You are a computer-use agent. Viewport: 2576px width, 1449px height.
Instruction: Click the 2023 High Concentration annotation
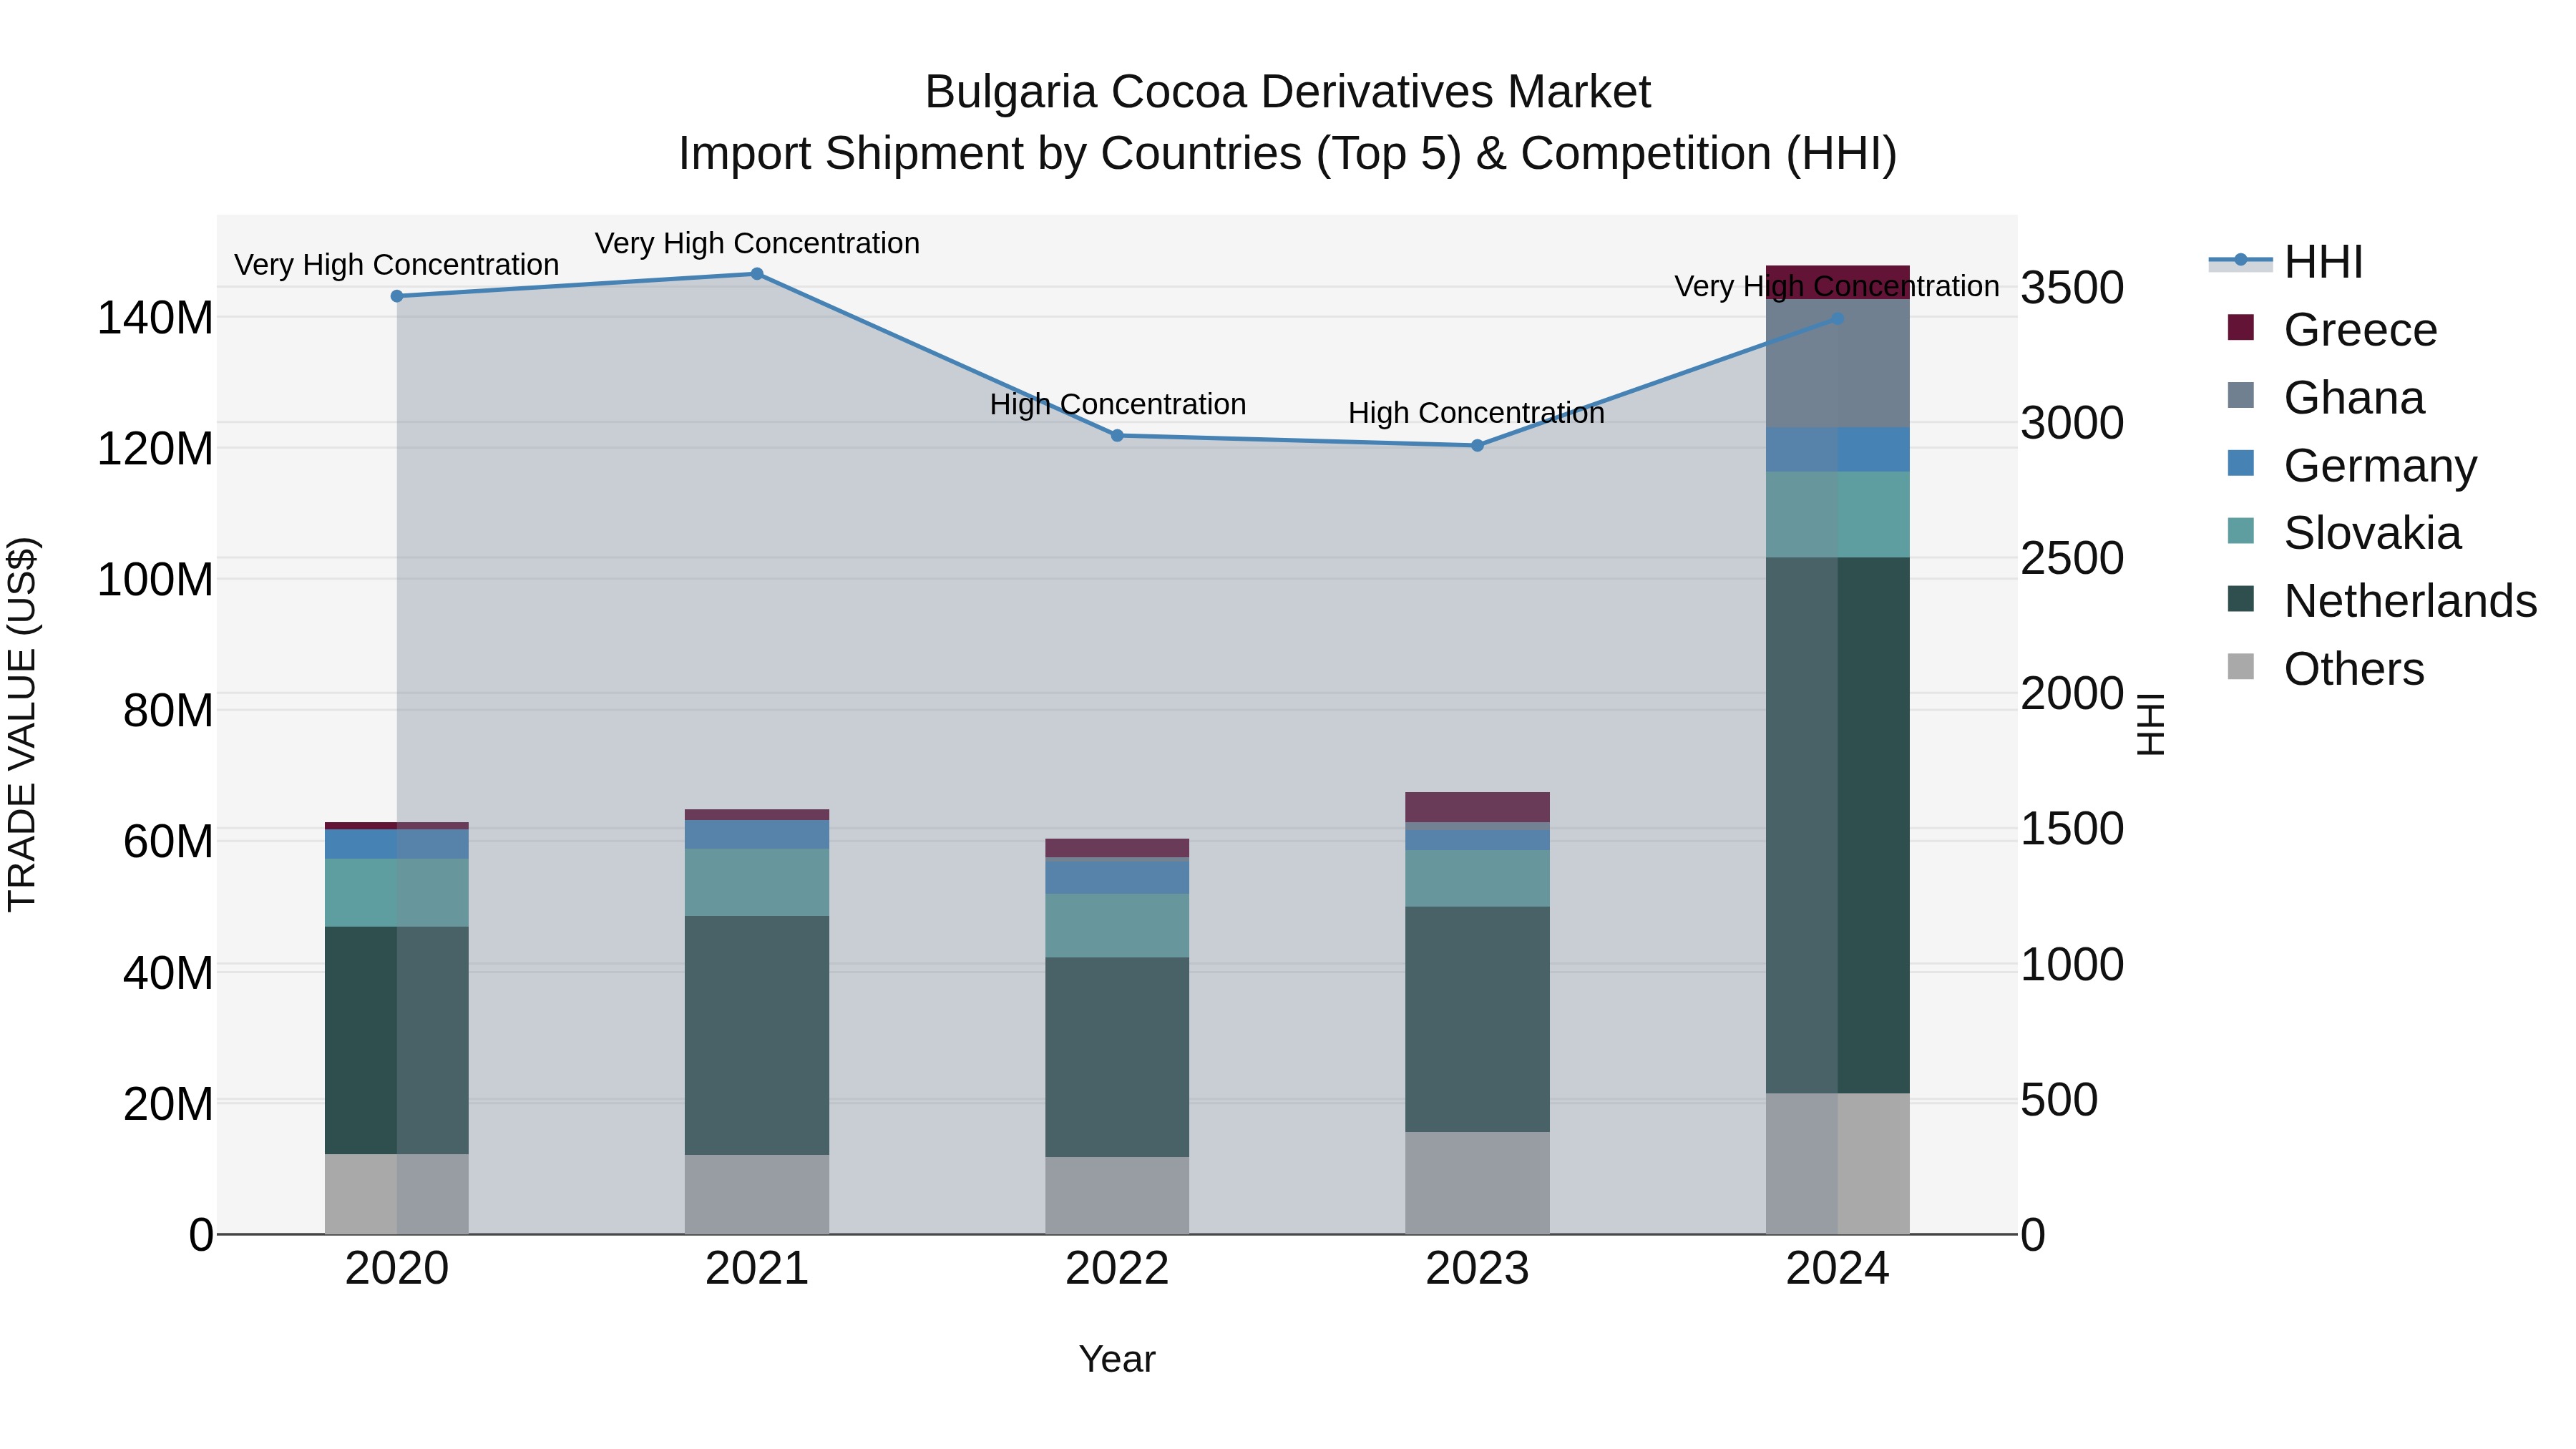[1476, 413]
